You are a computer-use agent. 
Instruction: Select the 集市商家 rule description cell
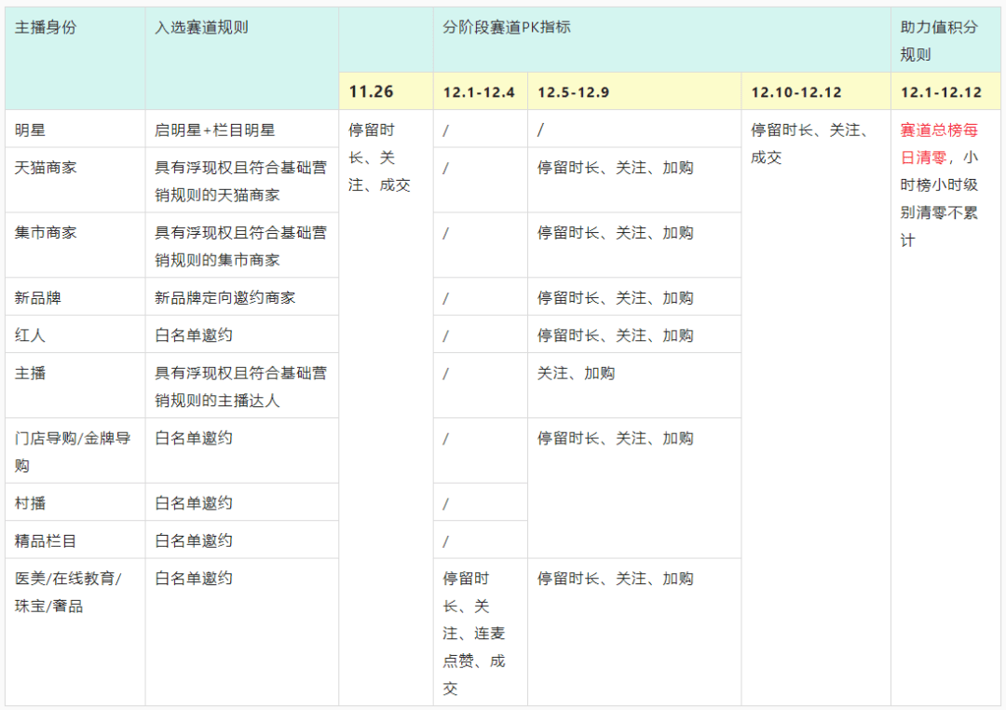240,247
